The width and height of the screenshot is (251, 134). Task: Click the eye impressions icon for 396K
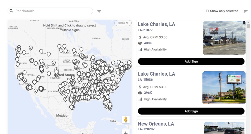[x=140, y=93]
